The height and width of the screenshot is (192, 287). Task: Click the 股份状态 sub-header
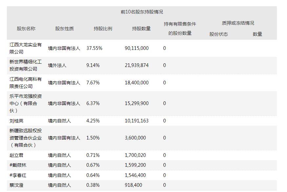tap(218, 34)
